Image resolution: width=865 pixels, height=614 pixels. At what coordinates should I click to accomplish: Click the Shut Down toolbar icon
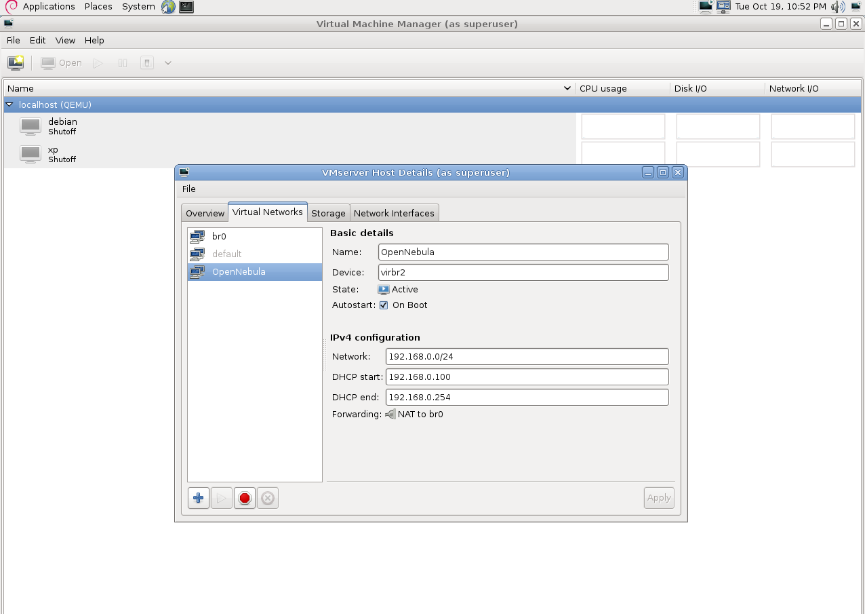147,63
